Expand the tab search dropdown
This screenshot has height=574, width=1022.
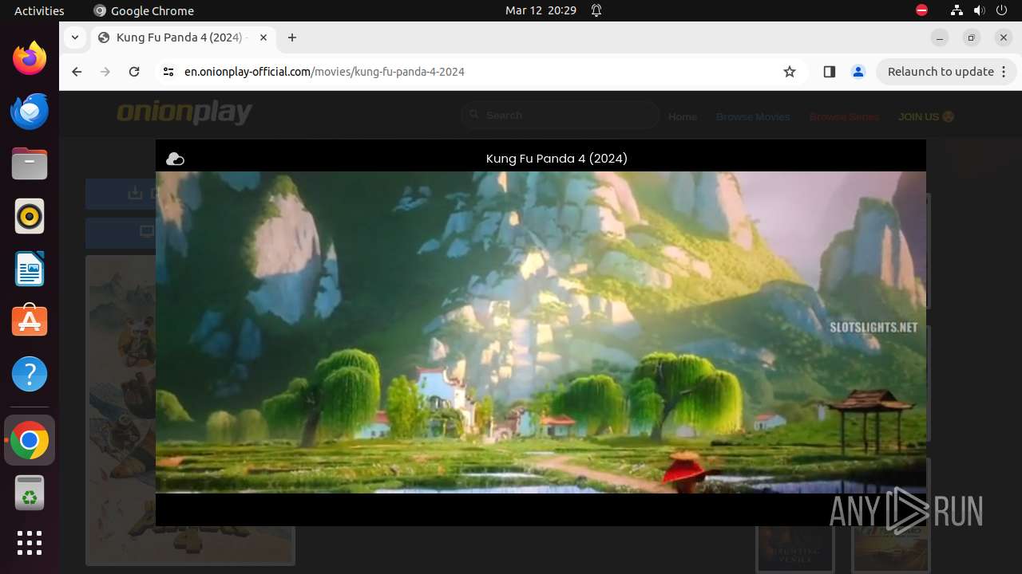74,37
